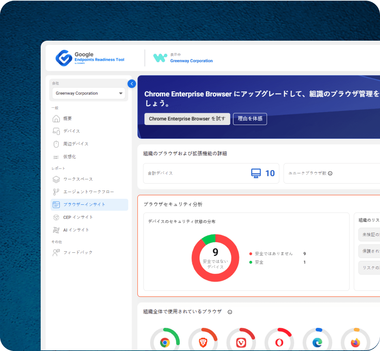Click the green 安全 legend dot
This screenshot has height=351, width=380.
point(251,262)
